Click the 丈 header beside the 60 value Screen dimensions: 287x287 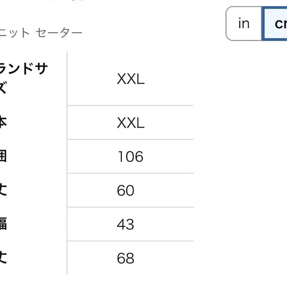click(x=3, y=190)
